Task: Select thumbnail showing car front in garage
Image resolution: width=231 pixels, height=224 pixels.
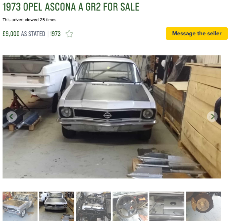Action: (x=57, y=206)
